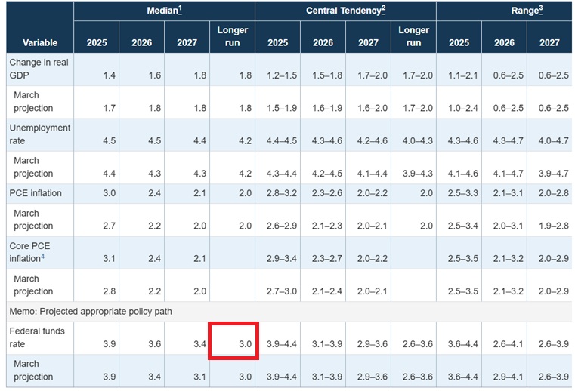The image size is (575, 391).
Task: Click Federal funds rate median 2026 value 3.6
Action: [x=155, y=344]
